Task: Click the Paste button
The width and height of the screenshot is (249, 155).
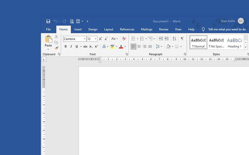Action: [x=48, y=42]
